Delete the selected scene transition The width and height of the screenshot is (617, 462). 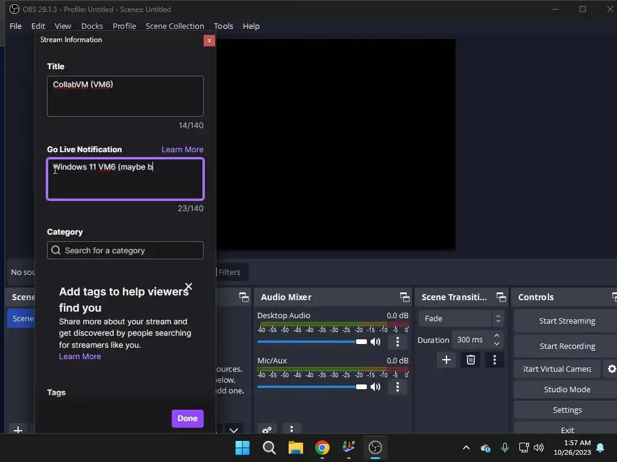pyautogui.click(x=471, y=360)
